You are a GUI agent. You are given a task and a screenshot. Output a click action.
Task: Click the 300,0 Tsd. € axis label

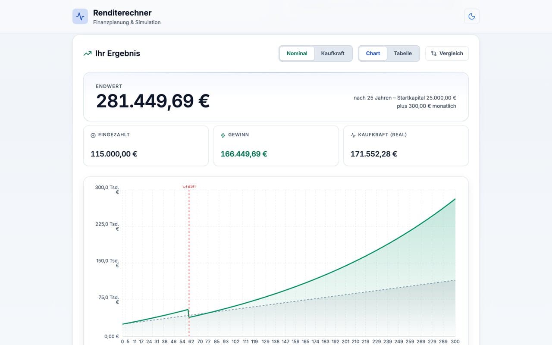tap(107, 190)
